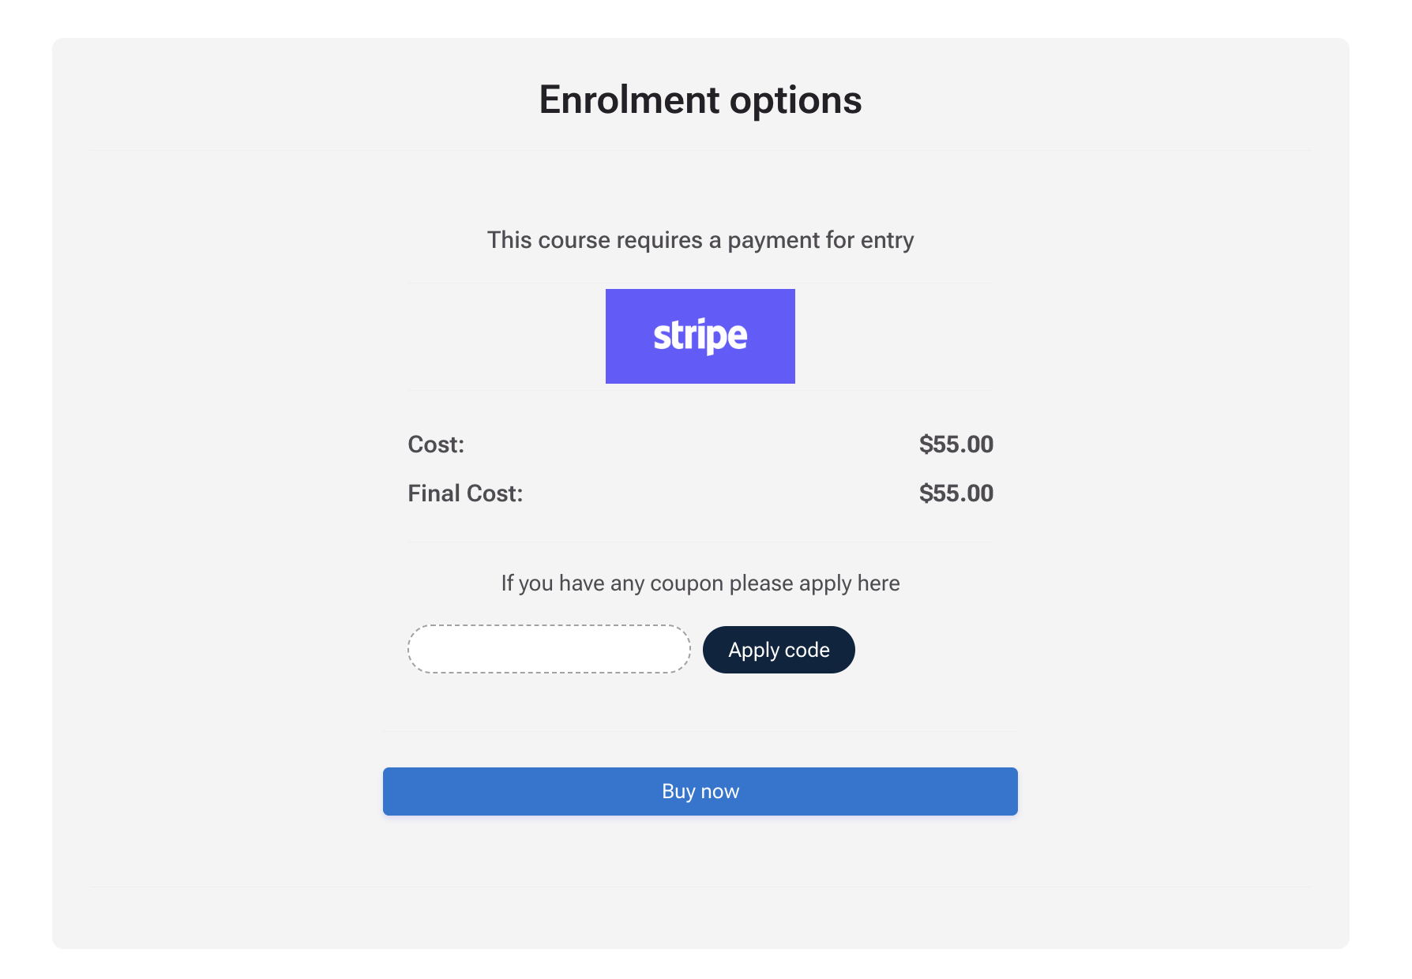Click the letter s in the Stripe logo
The image size is (1412, 979).
tap(659, 338)
